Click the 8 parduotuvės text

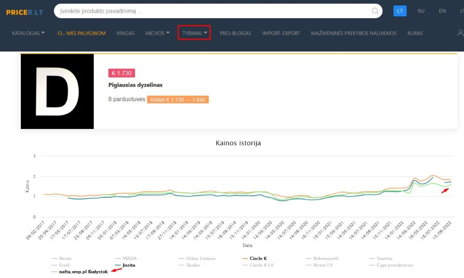point(127,99)
